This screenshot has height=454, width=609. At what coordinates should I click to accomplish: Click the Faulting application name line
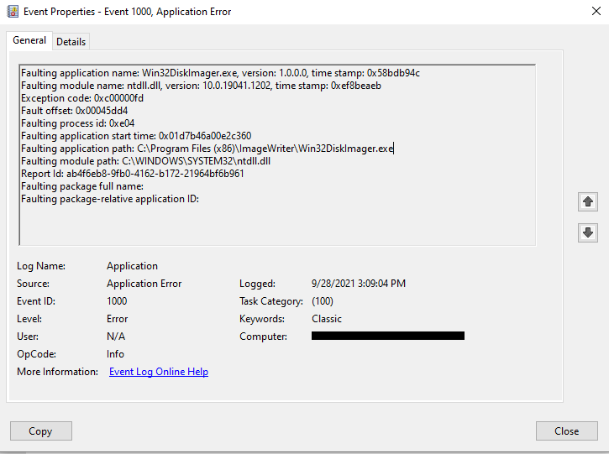point(220,73)
